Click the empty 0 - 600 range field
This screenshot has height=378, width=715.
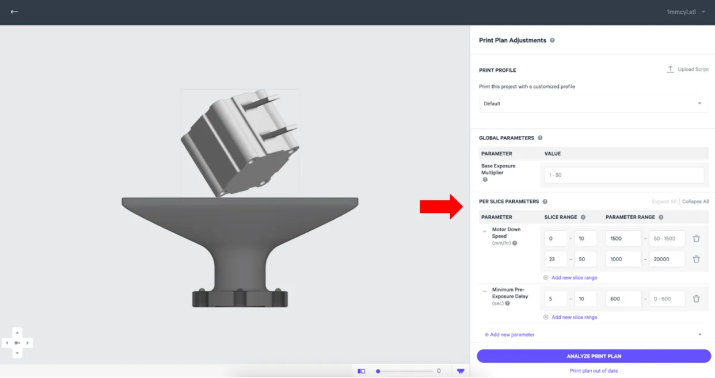click(x=667, y=299)
